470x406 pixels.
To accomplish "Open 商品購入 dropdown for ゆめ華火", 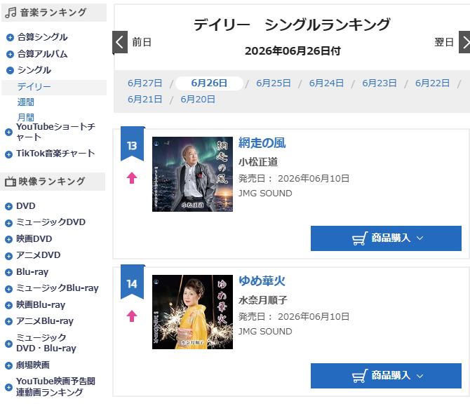I will pos(386,376).
